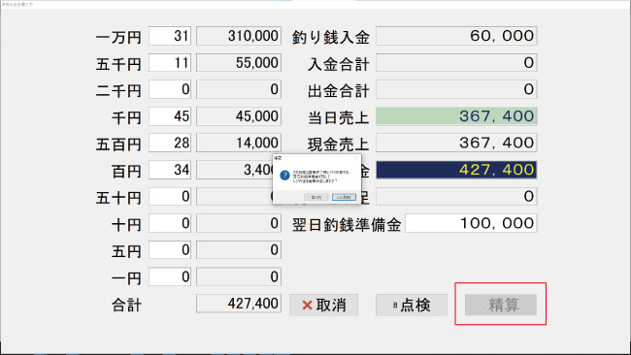Click the 点検 inspection button
This screenshot has height=355, width=631.
tap(412, 305)
